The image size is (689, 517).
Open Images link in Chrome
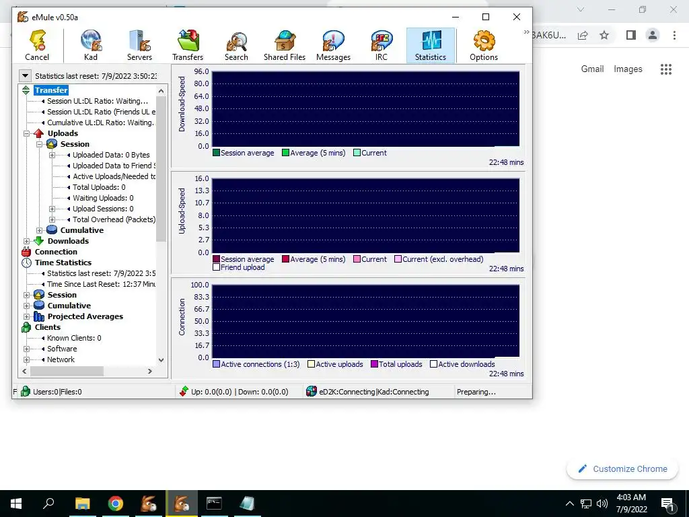point(628,69)
